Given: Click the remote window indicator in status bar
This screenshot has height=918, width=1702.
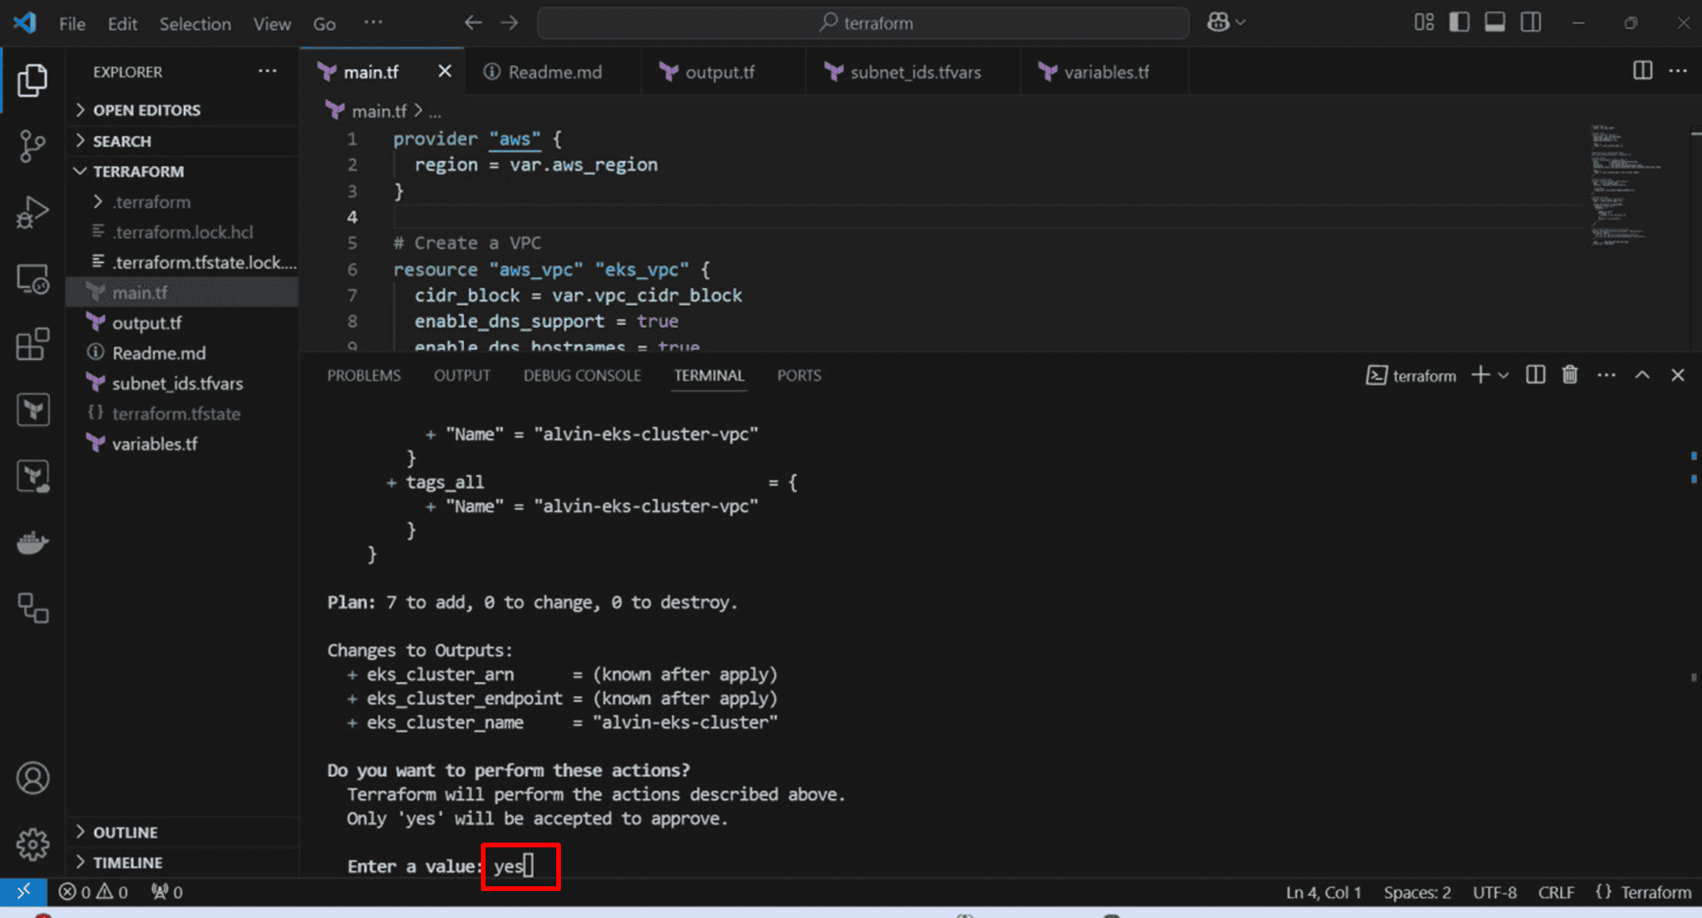Looking at the screenshot, I should click(x=24, y=892).
